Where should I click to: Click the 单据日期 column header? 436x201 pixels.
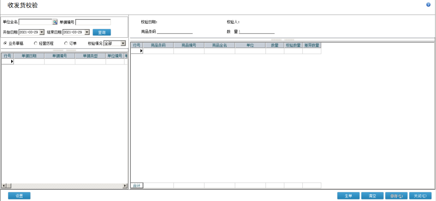coord(29,56)
